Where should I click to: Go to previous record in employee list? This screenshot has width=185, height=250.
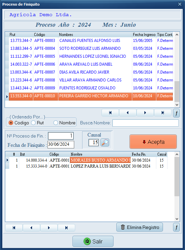pyautogui.click(x=128, y=113)
